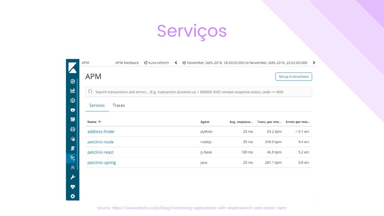Click the search magnifier icon
384x216 pixels.
pos(90,91)
